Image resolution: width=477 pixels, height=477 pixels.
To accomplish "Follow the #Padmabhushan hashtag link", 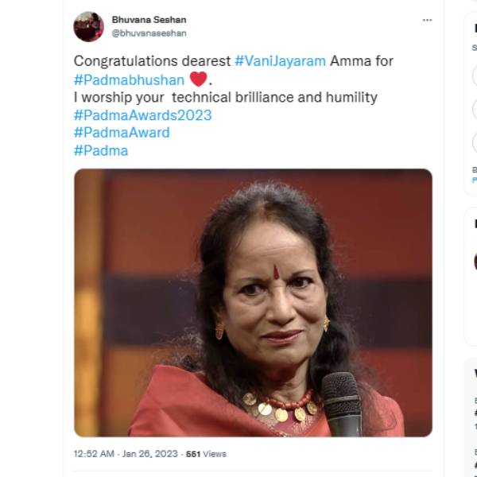I will tap(129, 79).
